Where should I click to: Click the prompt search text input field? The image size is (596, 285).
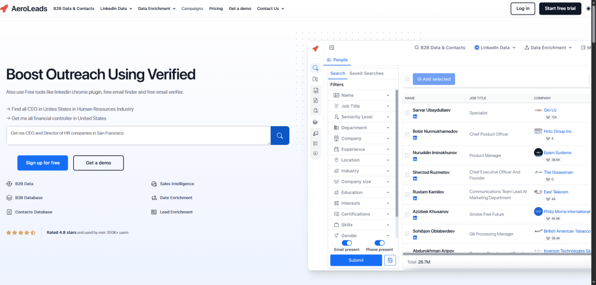click(x=139, y=136)
